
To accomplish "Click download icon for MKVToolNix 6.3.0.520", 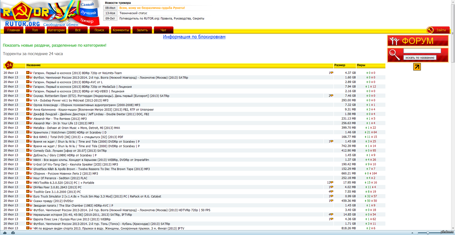I will [x=28, y=182].
